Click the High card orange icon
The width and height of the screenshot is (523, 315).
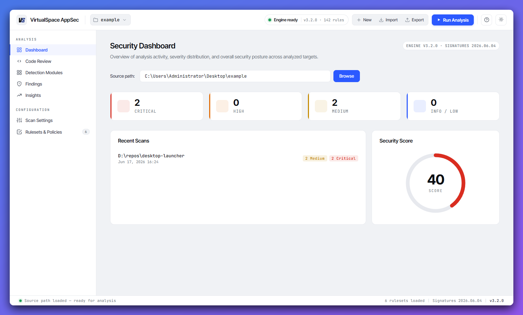[222, 106]
